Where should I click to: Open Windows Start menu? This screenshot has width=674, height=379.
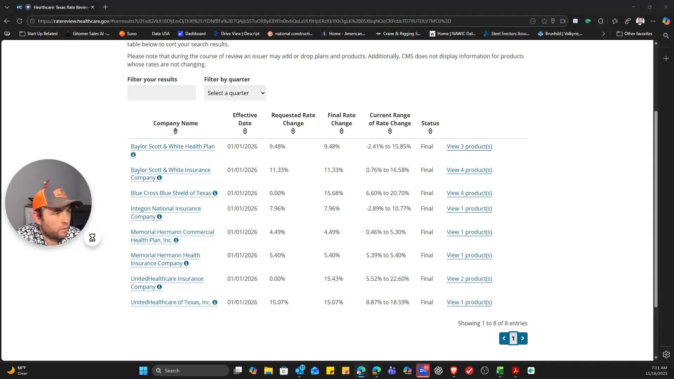143,371
